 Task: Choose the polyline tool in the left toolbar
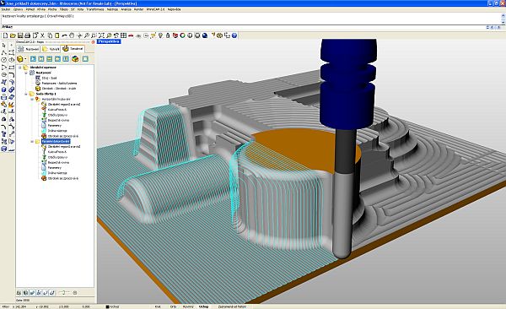pos(4,52)
